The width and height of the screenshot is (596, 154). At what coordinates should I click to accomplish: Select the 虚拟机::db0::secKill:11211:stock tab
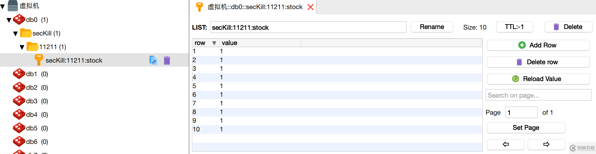pyautogui.click(x=254, y=7)
